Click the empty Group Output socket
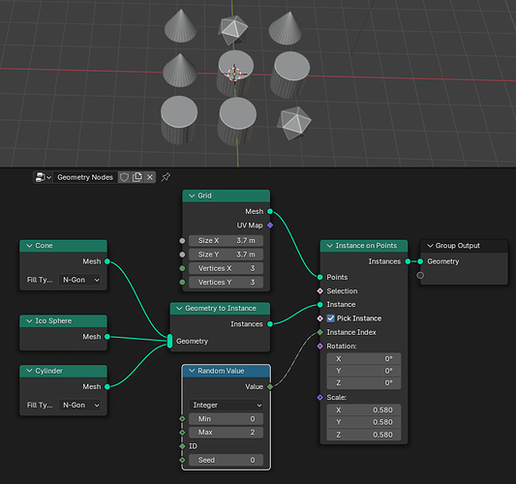Viewport: 516px width, 484px height. point(420,275)
